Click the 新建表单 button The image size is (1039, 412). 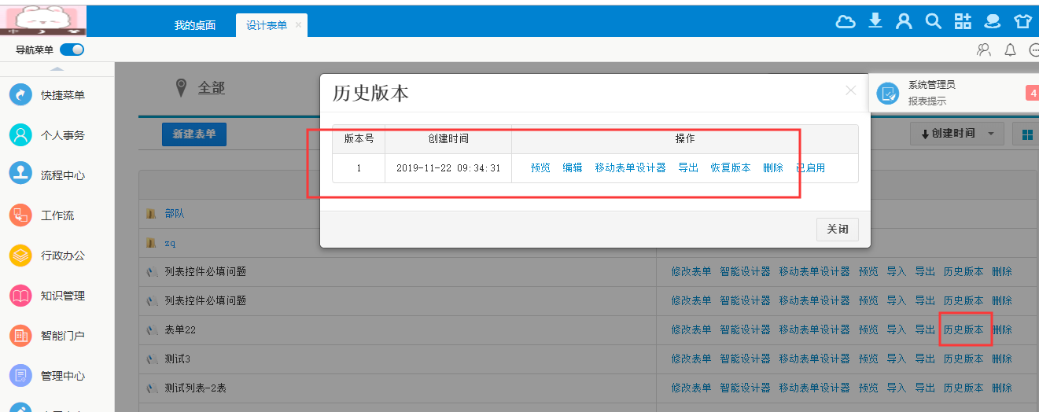pos(194,134)
